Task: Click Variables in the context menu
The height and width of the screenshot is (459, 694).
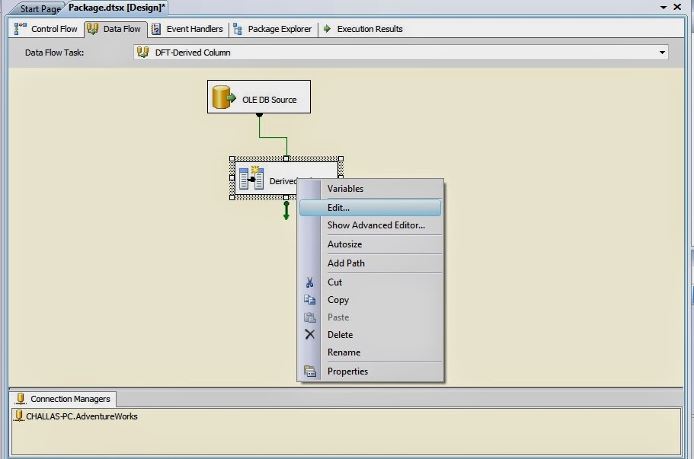Action: coord(345,188)
